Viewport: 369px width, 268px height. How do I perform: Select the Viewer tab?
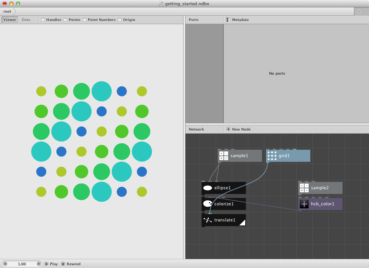pos(9,19)
